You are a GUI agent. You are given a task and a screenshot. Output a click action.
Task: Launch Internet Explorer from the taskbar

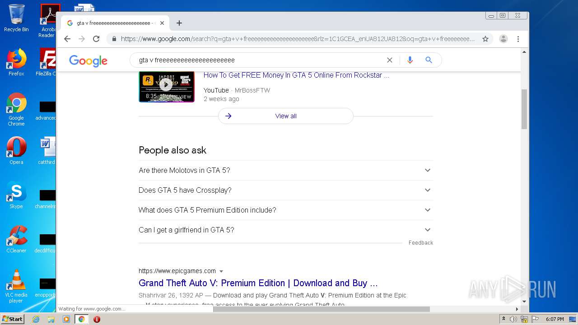[x=36, y=319]
